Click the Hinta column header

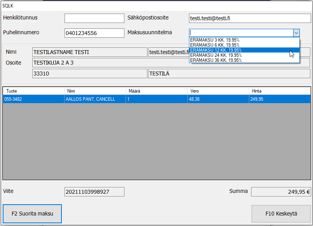pyautogui.click(x=280, y=91)
